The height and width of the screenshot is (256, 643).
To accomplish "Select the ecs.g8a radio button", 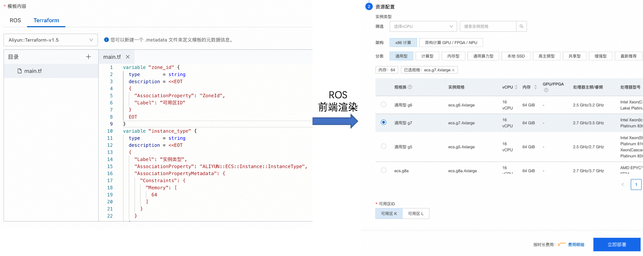I will pyautogui.click(x=384, y=171).
